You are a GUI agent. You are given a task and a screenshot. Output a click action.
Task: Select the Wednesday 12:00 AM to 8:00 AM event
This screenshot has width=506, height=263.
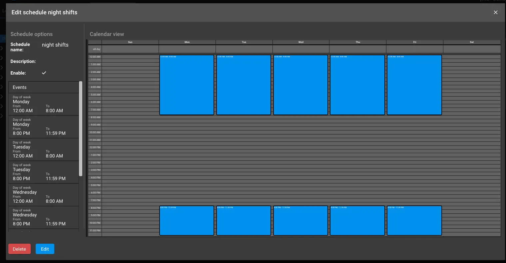[x=44, y=195]
